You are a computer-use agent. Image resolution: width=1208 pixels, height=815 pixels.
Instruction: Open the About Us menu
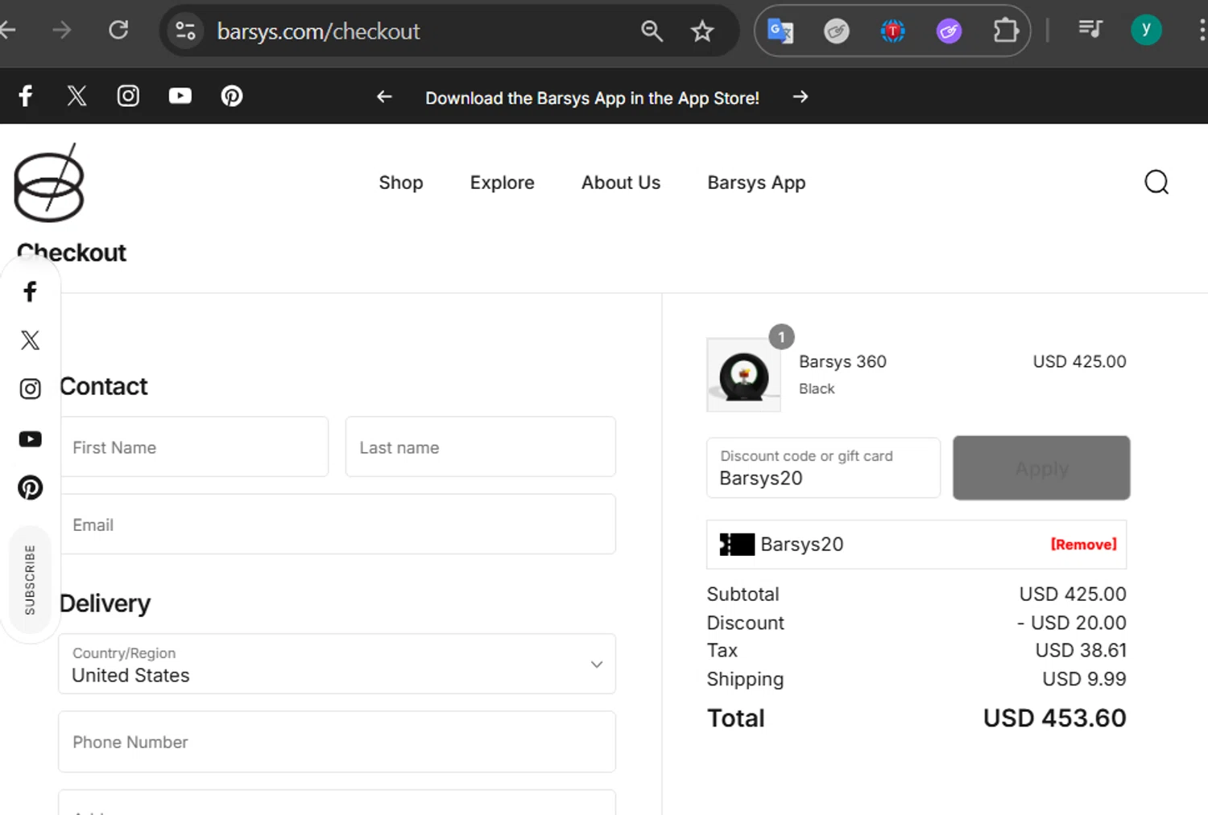[621, 183]
